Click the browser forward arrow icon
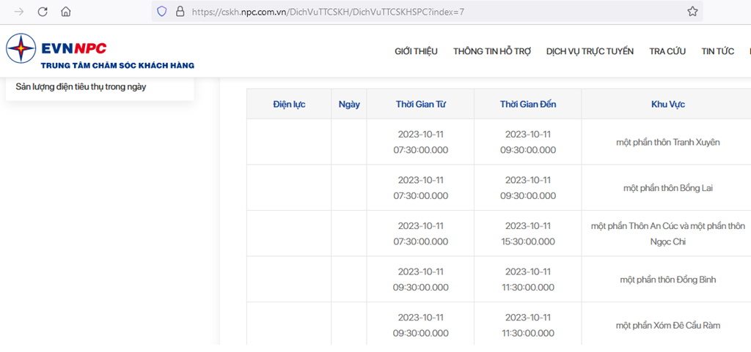Image resolution: width=751 pixels, height=352 pixels. coord(19,12)
